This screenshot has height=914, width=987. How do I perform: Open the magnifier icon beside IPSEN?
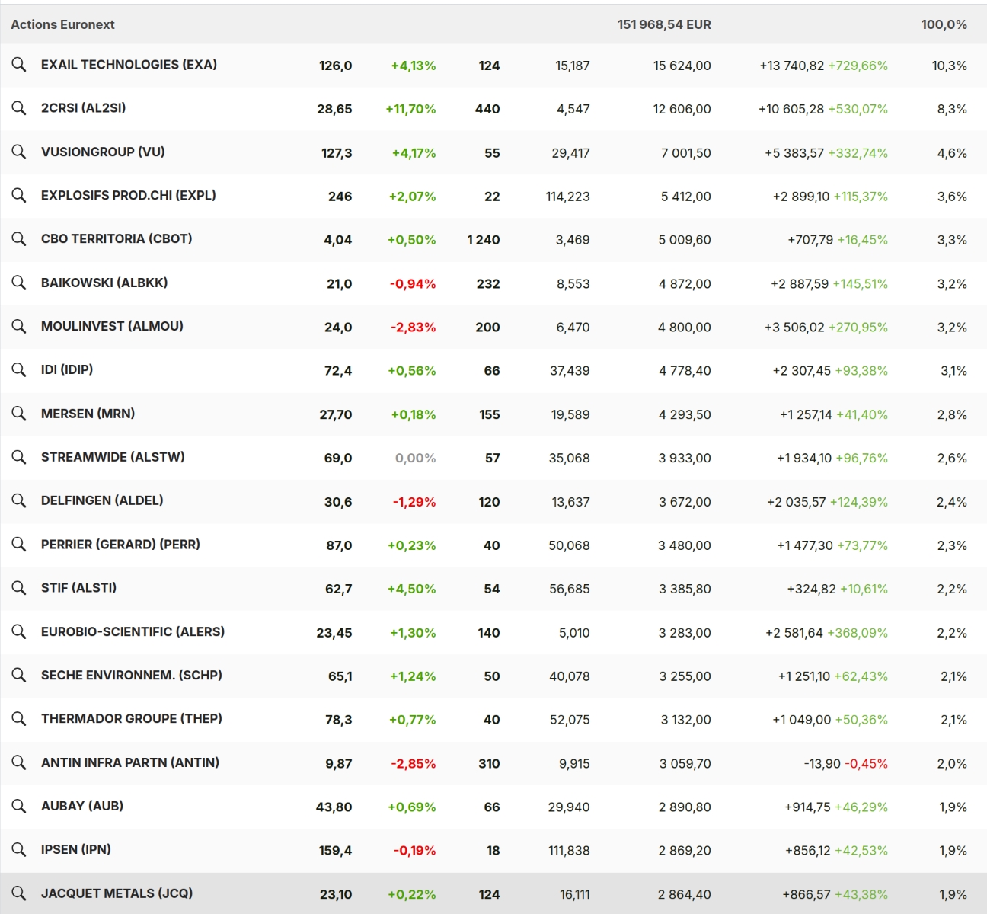(19, 849)
